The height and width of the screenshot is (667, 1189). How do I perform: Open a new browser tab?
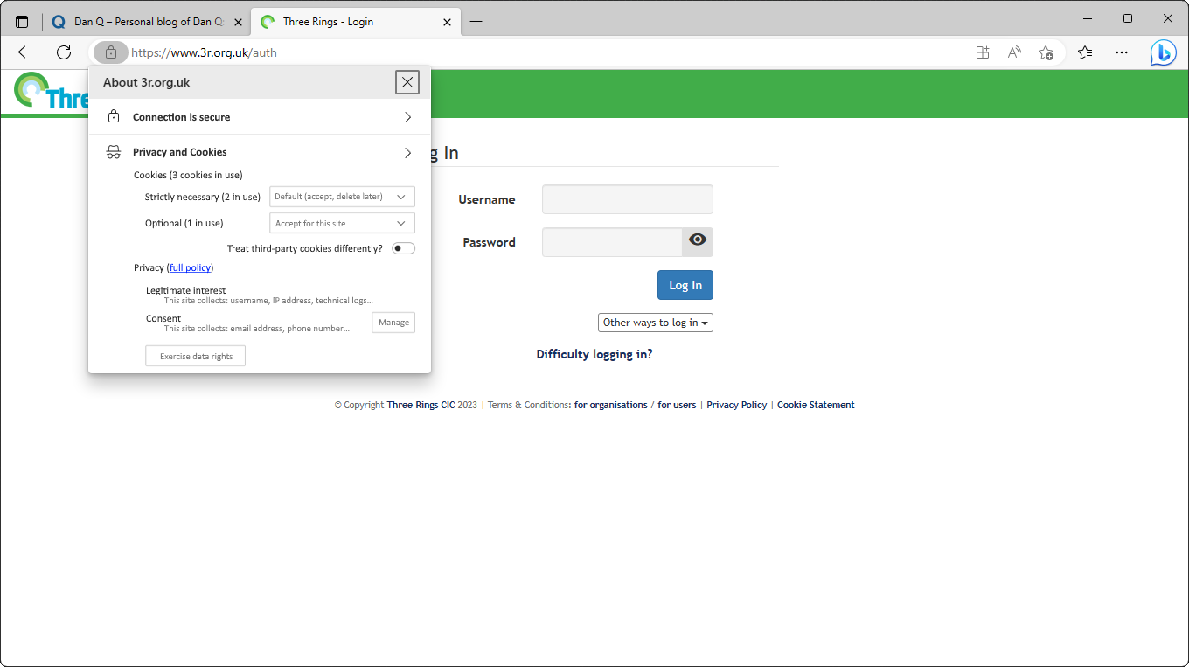(476, 22)
